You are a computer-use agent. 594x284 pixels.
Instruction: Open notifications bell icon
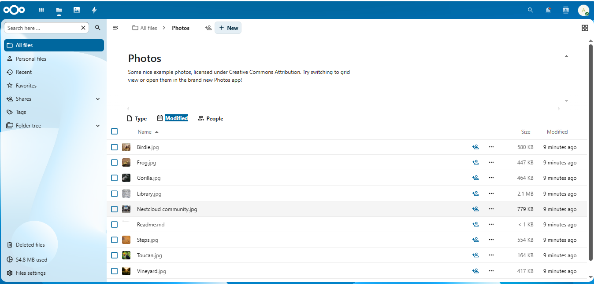point(548,10)
